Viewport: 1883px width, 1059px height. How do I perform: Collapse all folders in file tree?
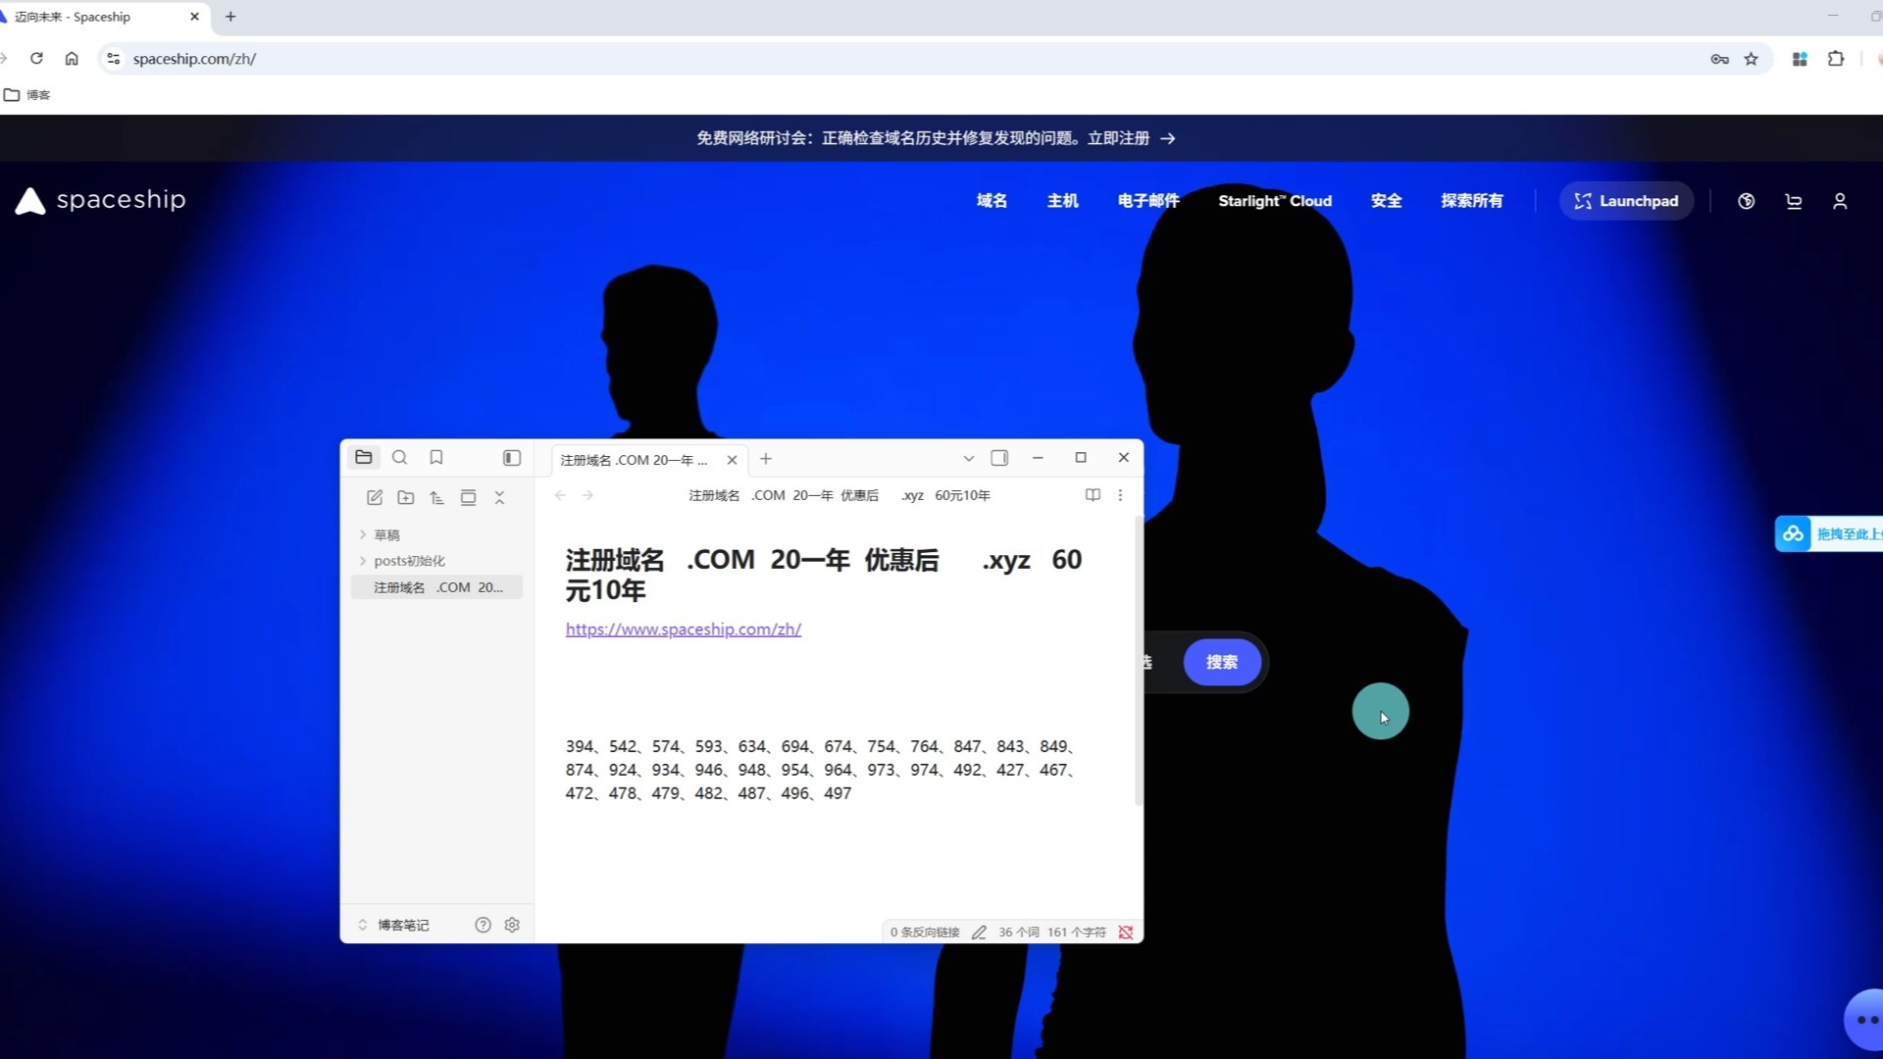coord(499,497)
